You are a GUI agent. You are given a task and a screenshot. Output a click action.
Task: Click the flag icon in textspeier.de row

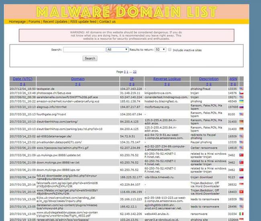[241, 89]
